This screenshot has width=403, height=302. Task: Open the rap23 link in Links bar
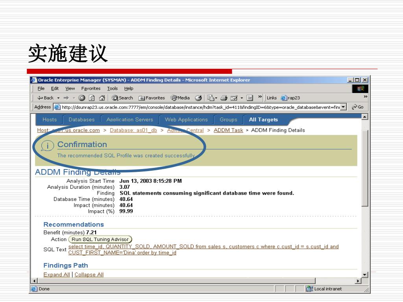pos(290,98)
